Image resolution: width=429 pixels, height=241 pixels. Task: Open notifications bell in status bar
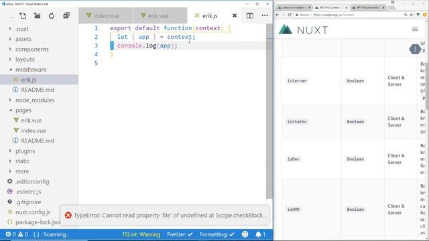(260, 234)
